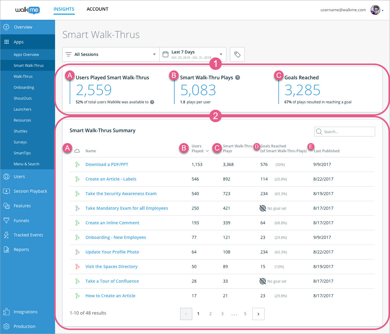Go to the next results page

coord(258,314)
